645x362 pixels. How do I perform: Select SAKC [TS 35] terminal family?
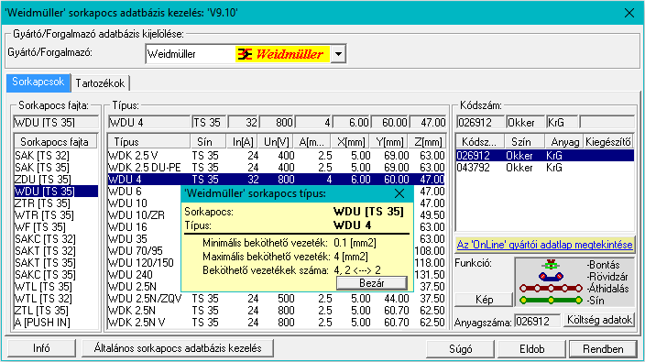56,275
